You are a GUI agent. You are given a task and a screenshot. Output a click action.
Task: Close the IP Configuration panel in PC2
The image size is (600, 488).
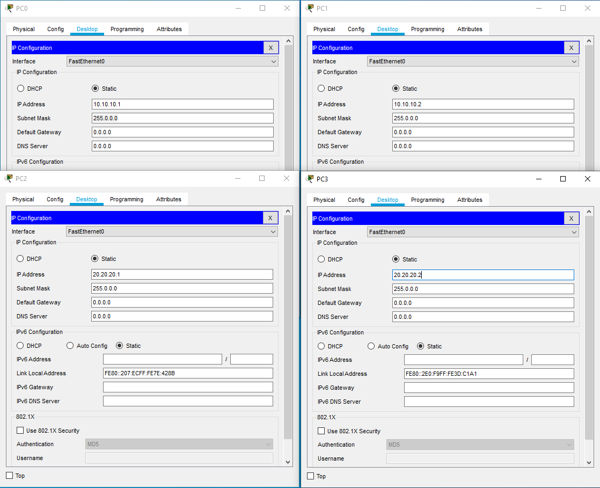pos(270,218)
